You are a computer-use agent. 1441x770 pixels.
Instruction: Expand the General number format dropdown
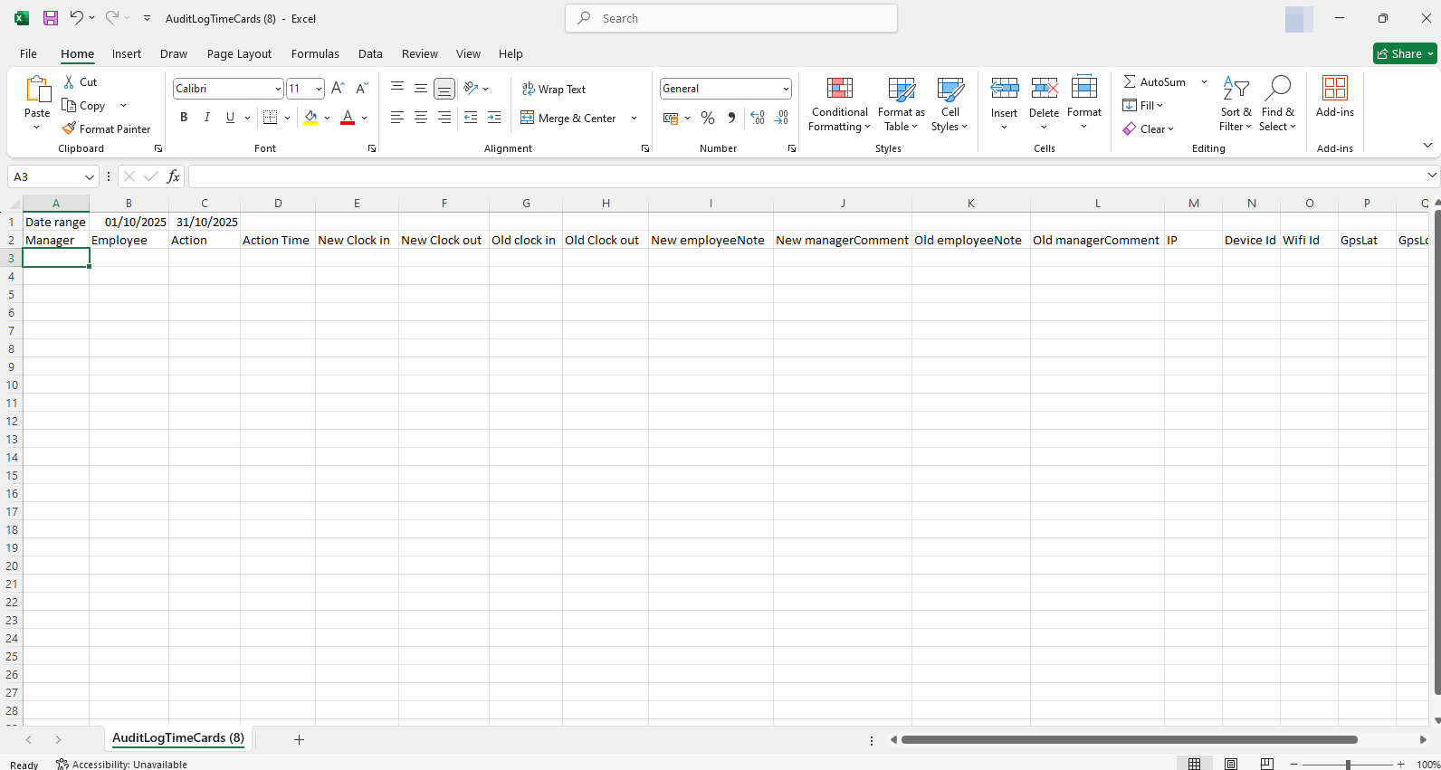click(785, 89)
